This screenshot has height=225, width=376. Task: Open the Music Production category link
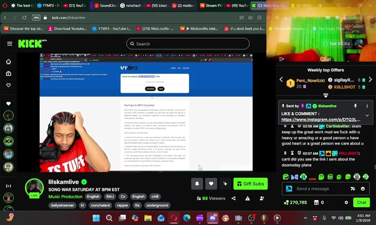click(x=65, y=197)
